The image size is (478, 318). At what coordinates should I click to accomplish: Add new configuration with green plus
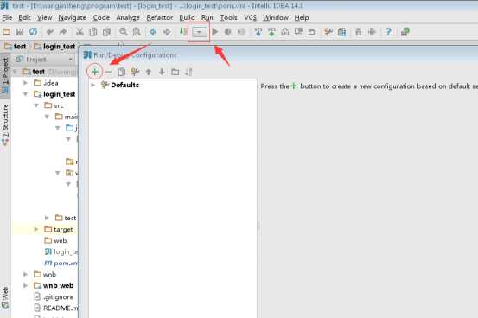pyautogui.click(x=95, y=72)
